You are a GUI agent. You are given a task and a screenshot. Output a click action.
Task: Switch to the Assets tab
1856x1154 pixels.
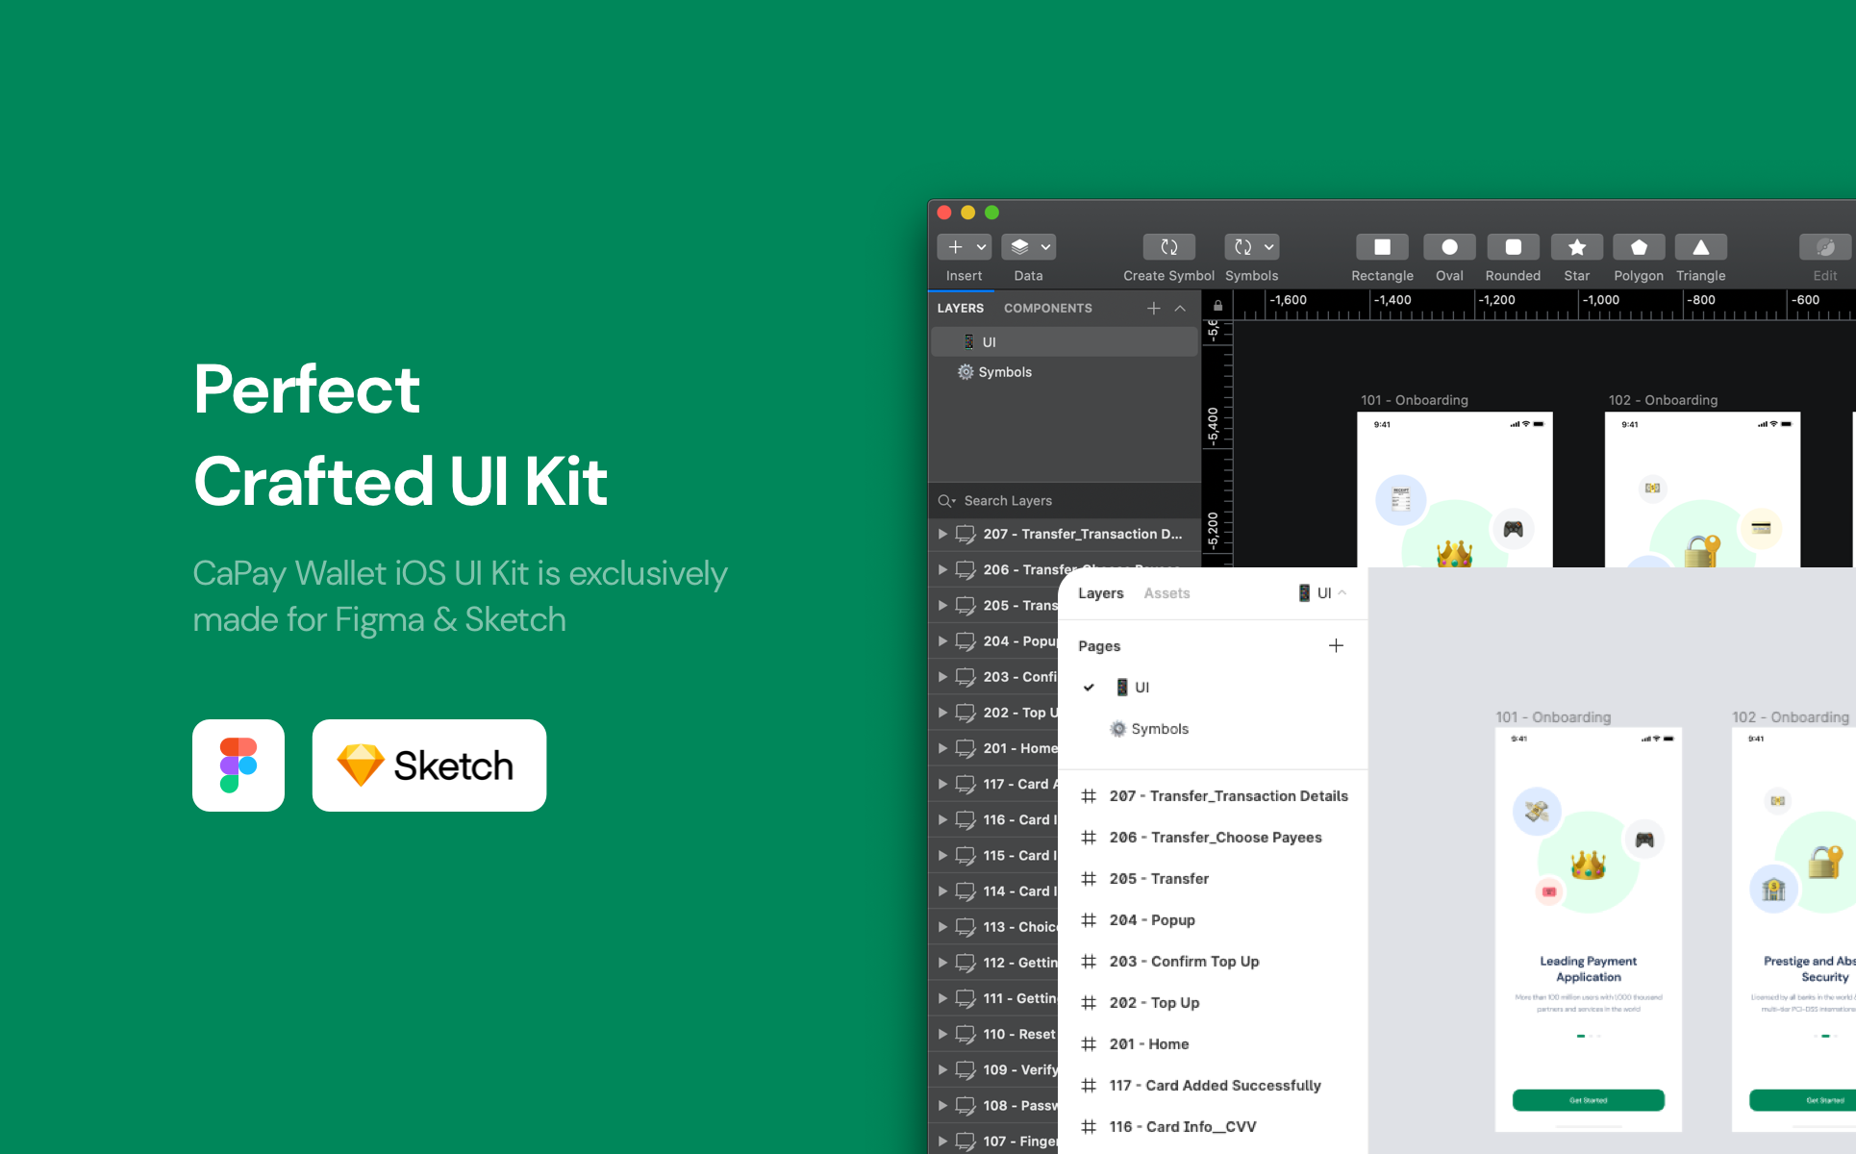[1166, 593]
